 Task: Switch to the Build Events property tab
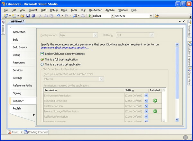click(23, 47)
